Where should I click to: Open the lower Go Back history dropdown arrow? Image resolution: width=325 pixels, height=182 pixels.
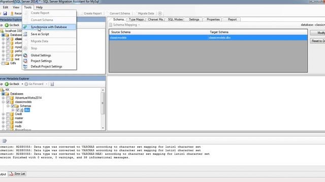(22, 84)
